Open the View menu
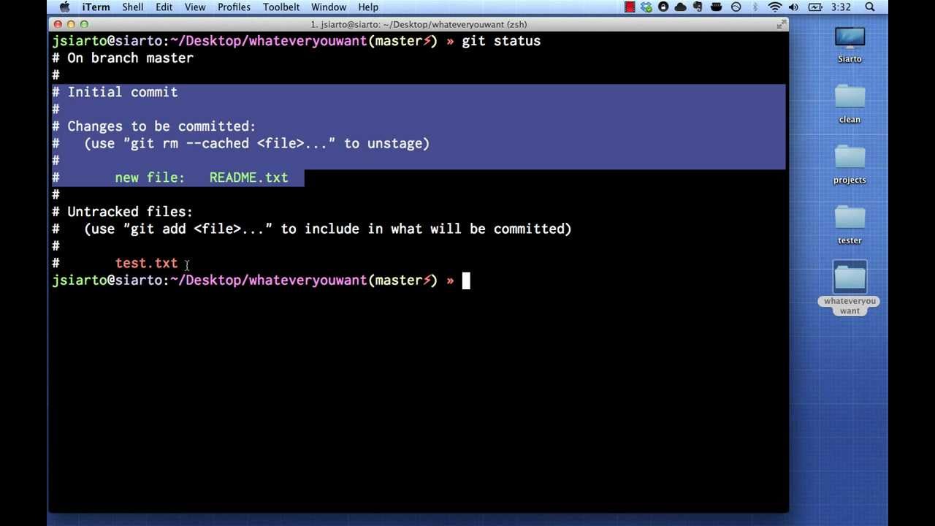The image size is (935, 526). pos(195,7)
